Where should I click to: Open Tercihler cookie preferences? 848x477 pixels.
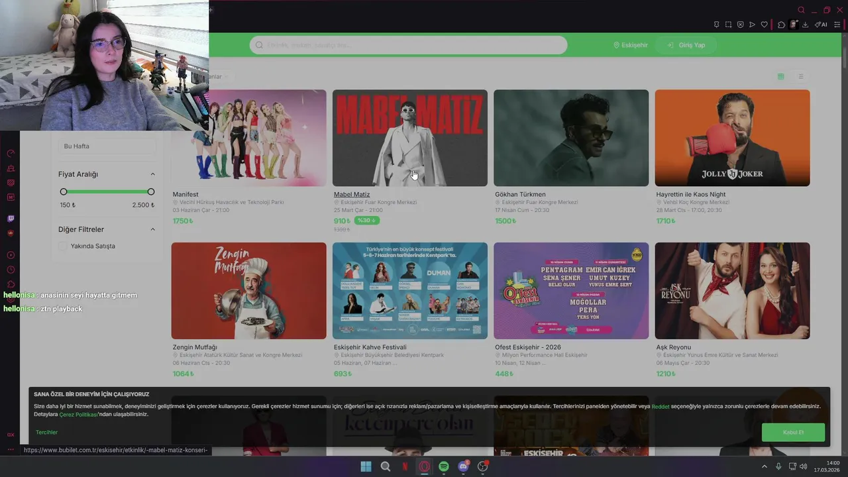[46, 432]
